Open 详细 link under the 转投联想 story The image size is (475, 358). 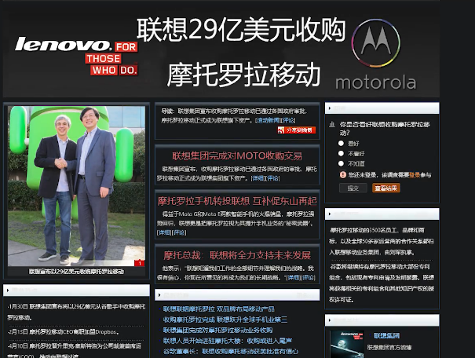(x=165, y=232)
